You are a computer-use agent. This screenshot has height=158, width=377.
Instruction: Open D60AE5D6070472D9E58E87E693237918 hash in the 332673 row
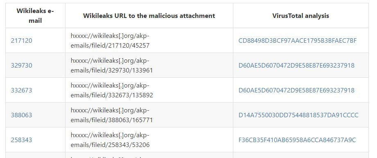point(296,90)
